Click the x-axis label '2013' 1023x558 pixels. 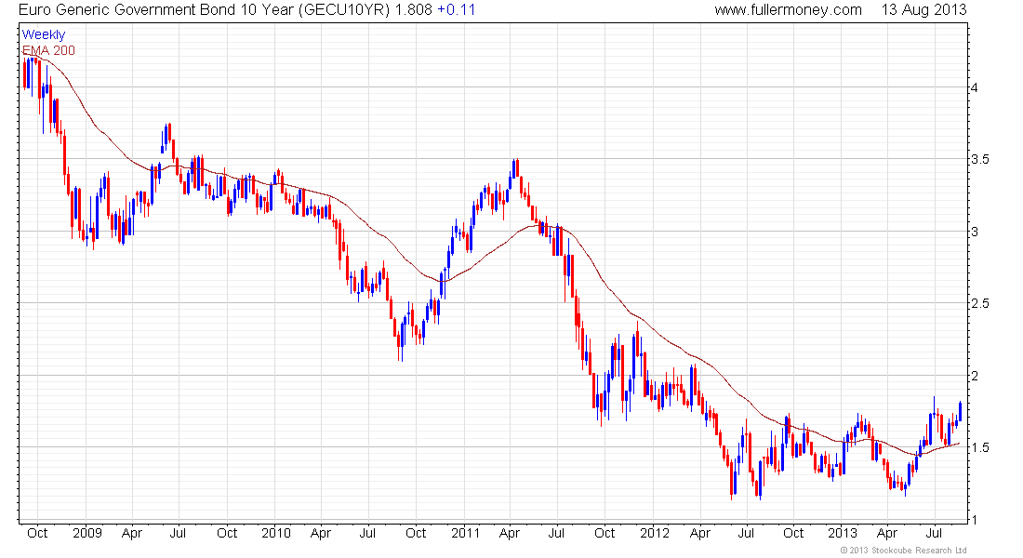(843, 533)
